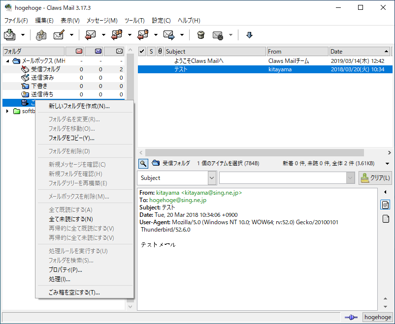Open the Reply to All dropdown arrow
This screenshot has width=395, height=324.
(x=130, y=35)
